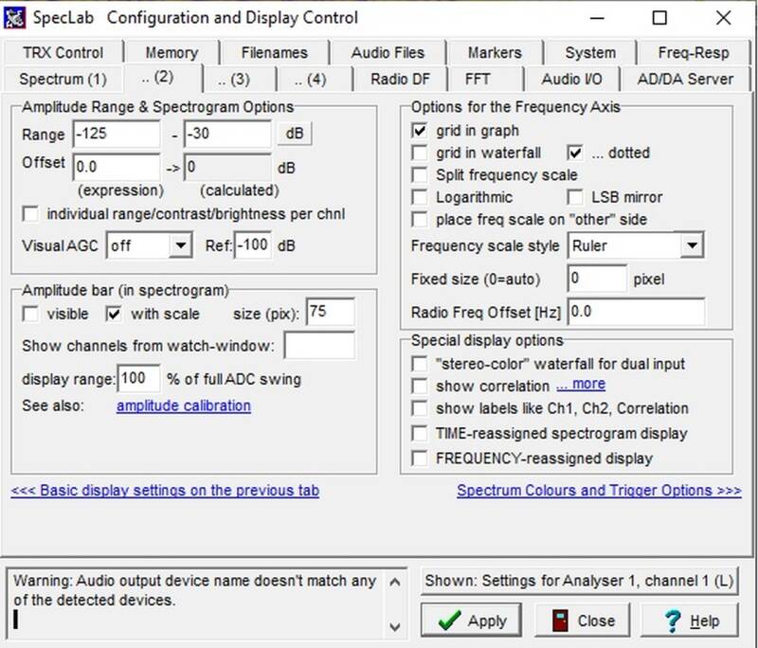Open the Radio DF tab
Viewport: 758px width, 648px height.
pos(400,79)
